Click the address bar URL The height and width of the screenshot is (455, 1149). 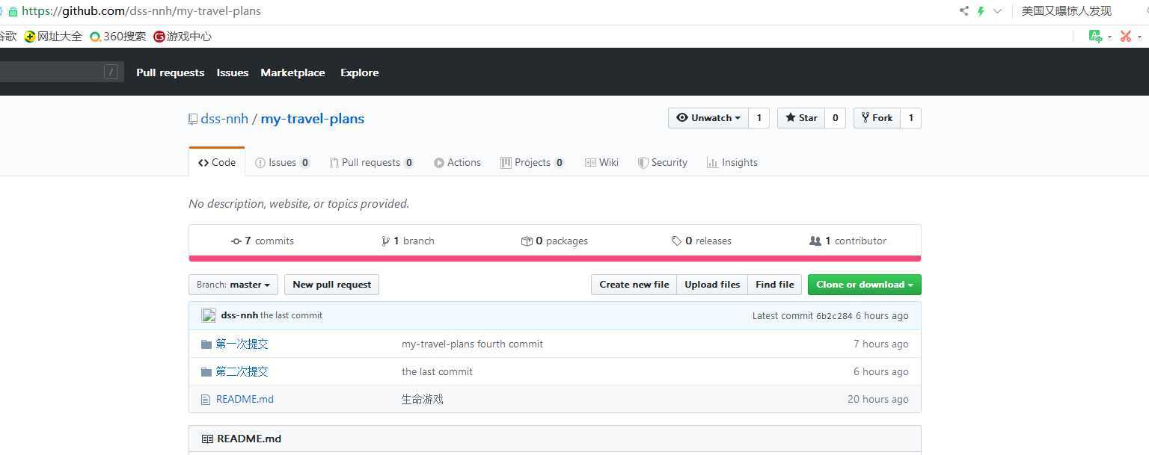[x=141, y=11]
